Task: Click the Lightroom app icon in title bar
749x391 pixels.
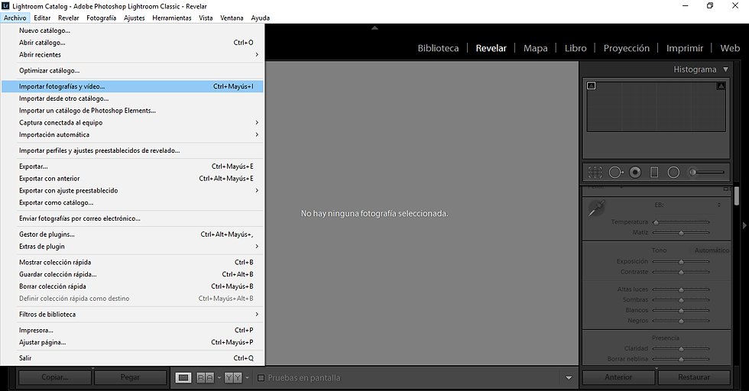Action: click(x=5, y=6)
